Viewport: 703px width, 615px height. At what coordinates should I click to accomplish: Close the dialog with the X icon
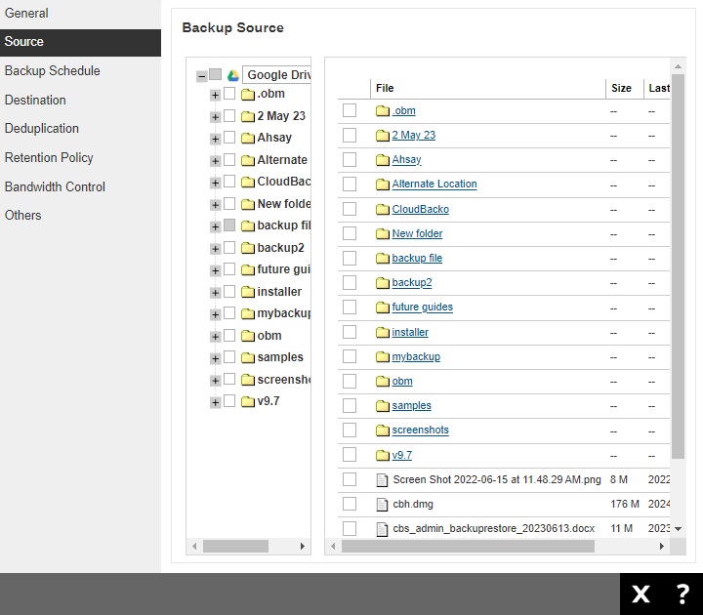(641, 594)
